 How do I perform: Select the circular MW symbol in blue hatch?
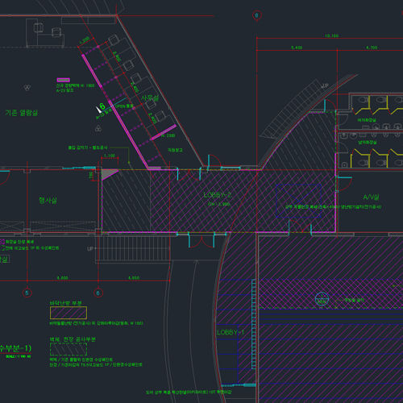(322, 299)
